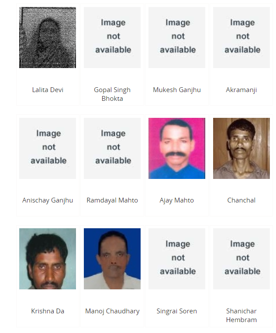Open Ajay Mahto's pink-background photo
Screen dimensions: 276x333
tap(177, 148)
